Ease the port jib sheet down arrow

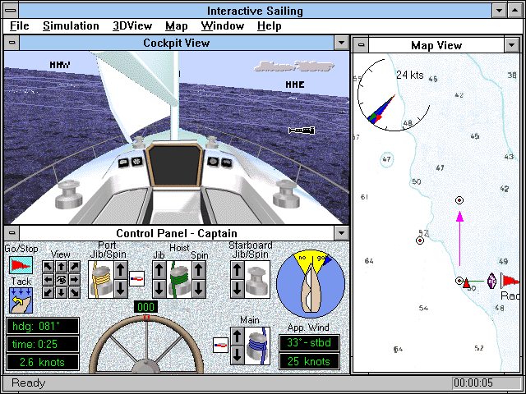121,289
